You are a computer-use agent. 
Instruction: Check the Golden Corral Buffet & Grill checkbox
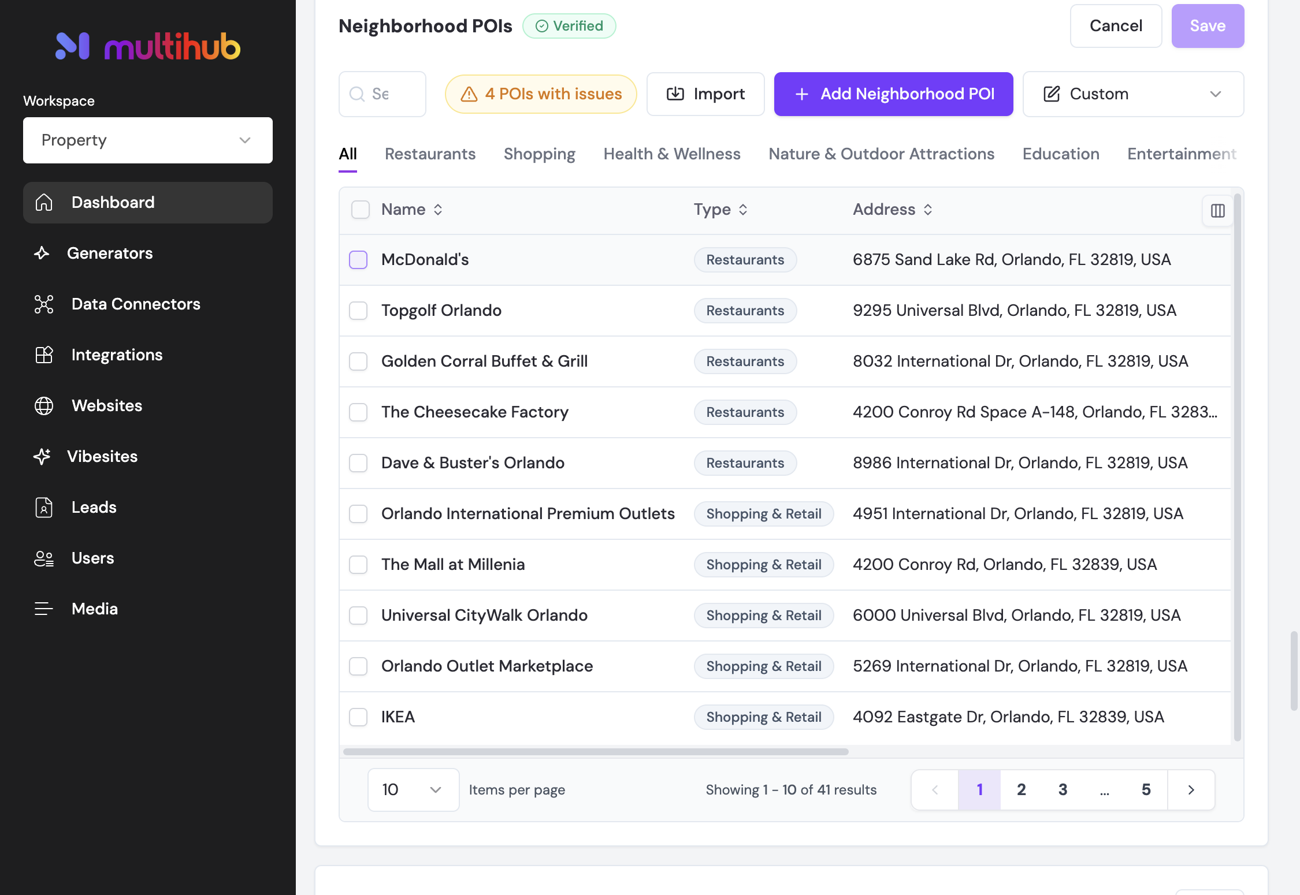[358, 361]
